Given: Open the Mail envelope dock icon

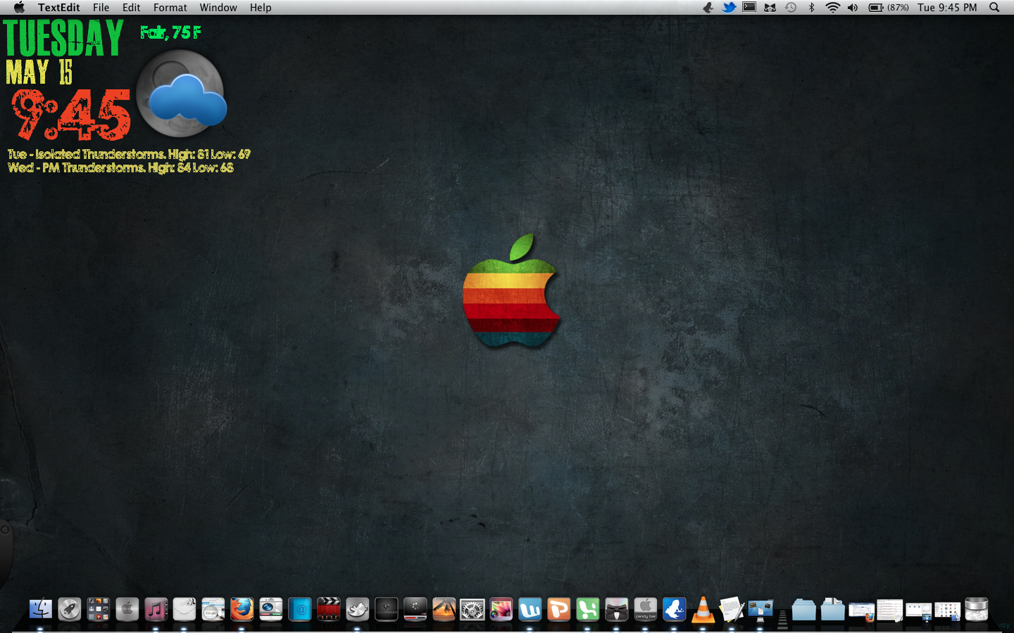Looking at the screenshot, I should click(x=184, y=609).
